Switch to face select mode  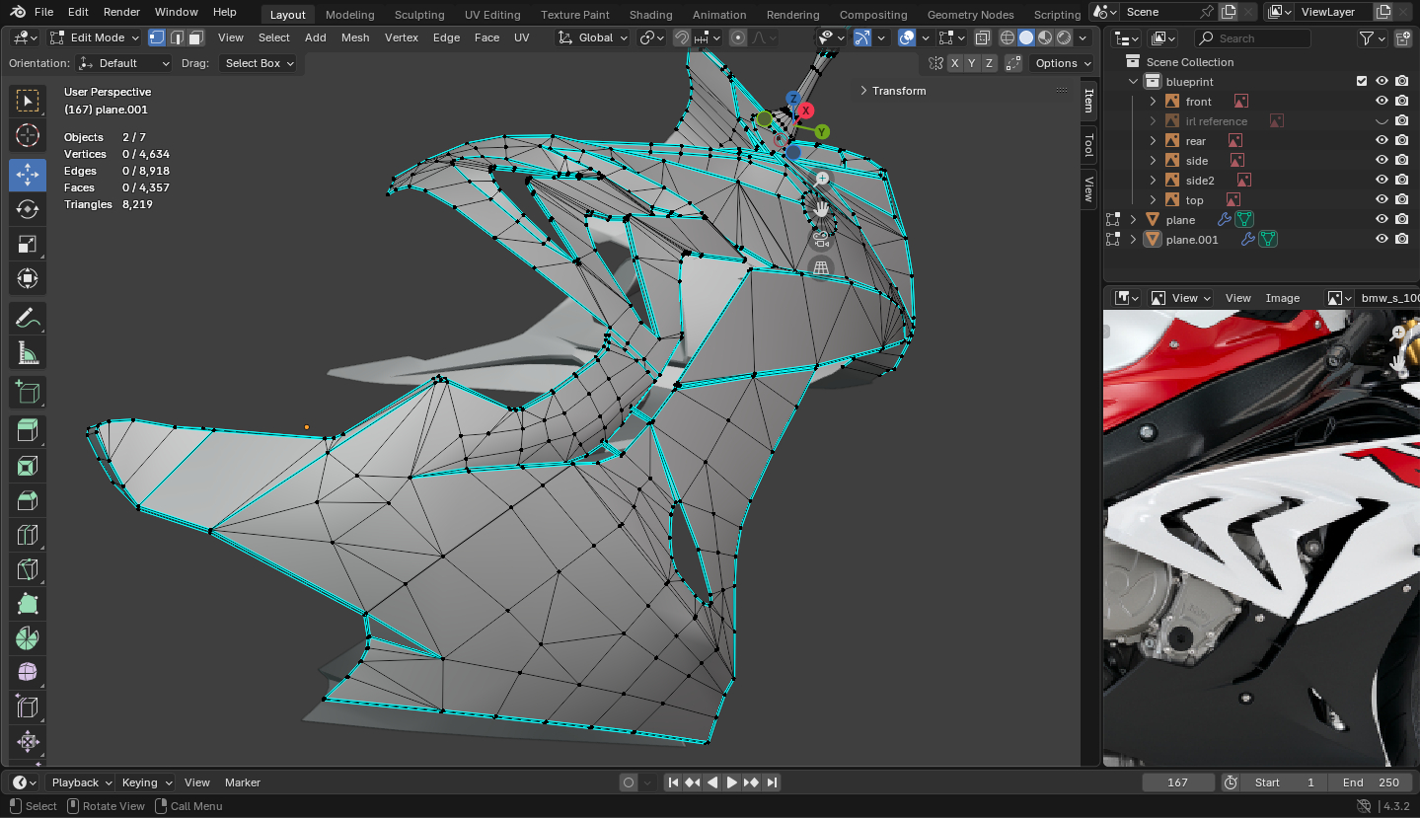(x=196, y=37)
